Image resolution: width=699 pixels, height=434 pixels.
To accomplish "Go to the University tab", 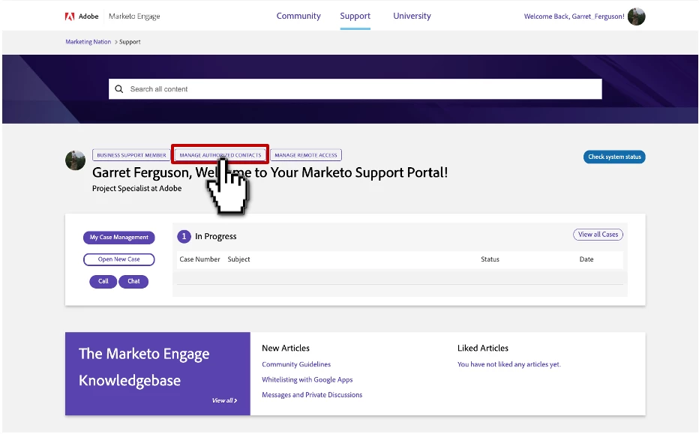I will (x=412, y=16).
